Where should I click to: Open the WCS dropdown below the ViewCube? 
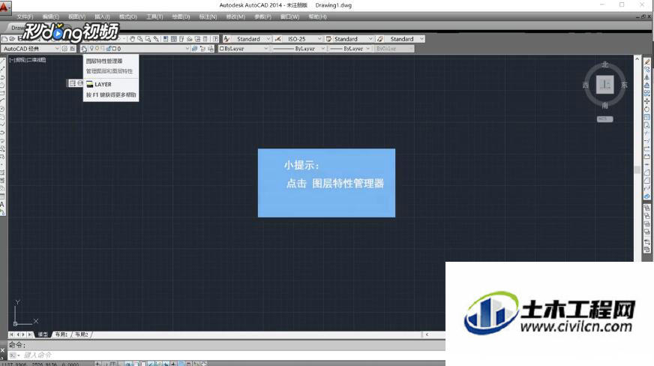coord(604,119)
